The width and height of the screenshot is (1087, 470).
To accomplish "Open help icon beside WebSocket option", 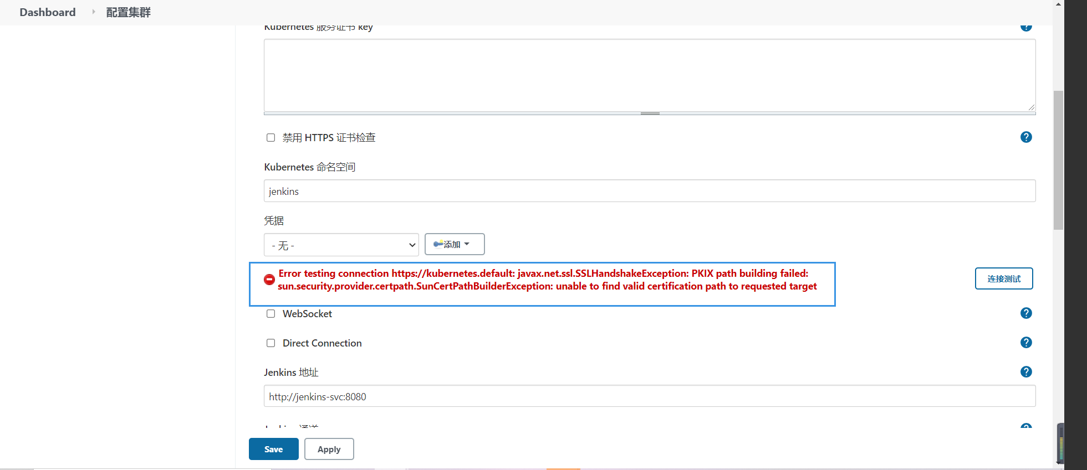I will click(1026, 313).
